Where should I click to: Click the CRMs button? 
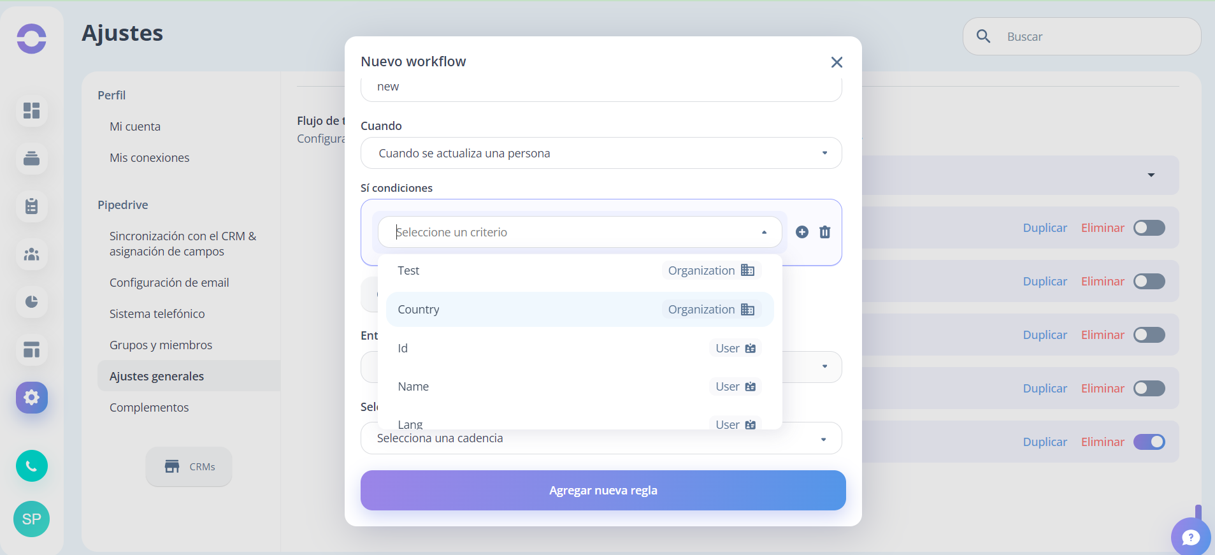(189, 466)
